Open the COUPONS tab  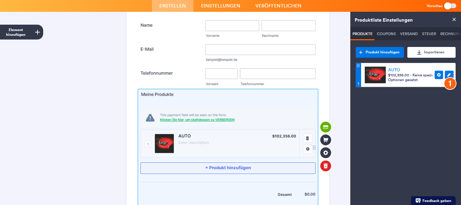[386, 34]
